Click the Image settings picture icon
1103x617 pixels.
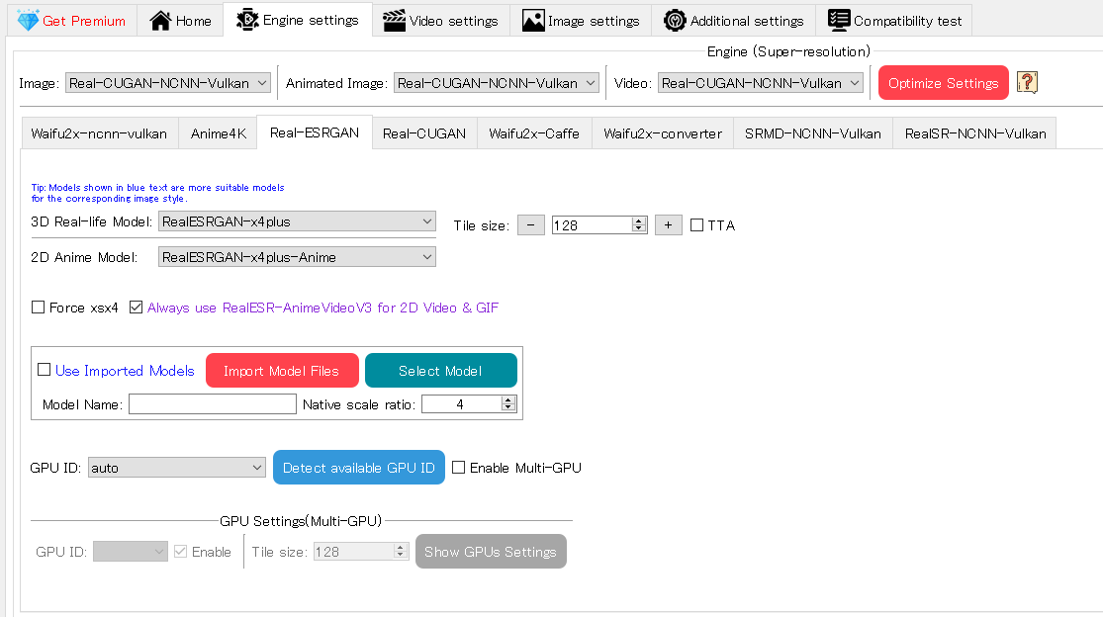[533, 21]
